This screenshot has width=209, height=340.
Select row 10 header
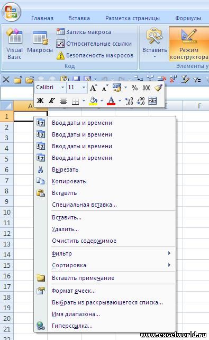(7, 212)
